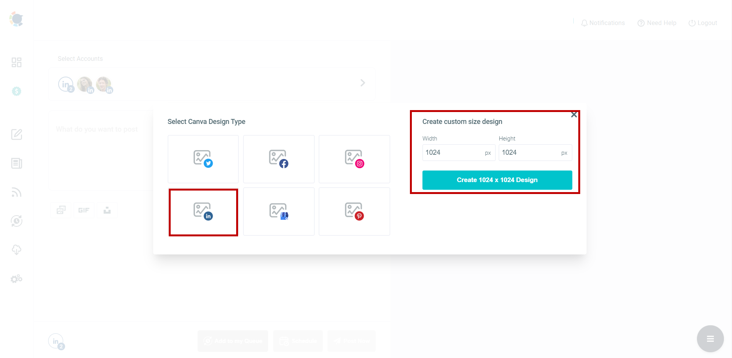The image size is (732, 358).
Task: Expand the Select Accounts list chevron
Action: coord(363,82)
